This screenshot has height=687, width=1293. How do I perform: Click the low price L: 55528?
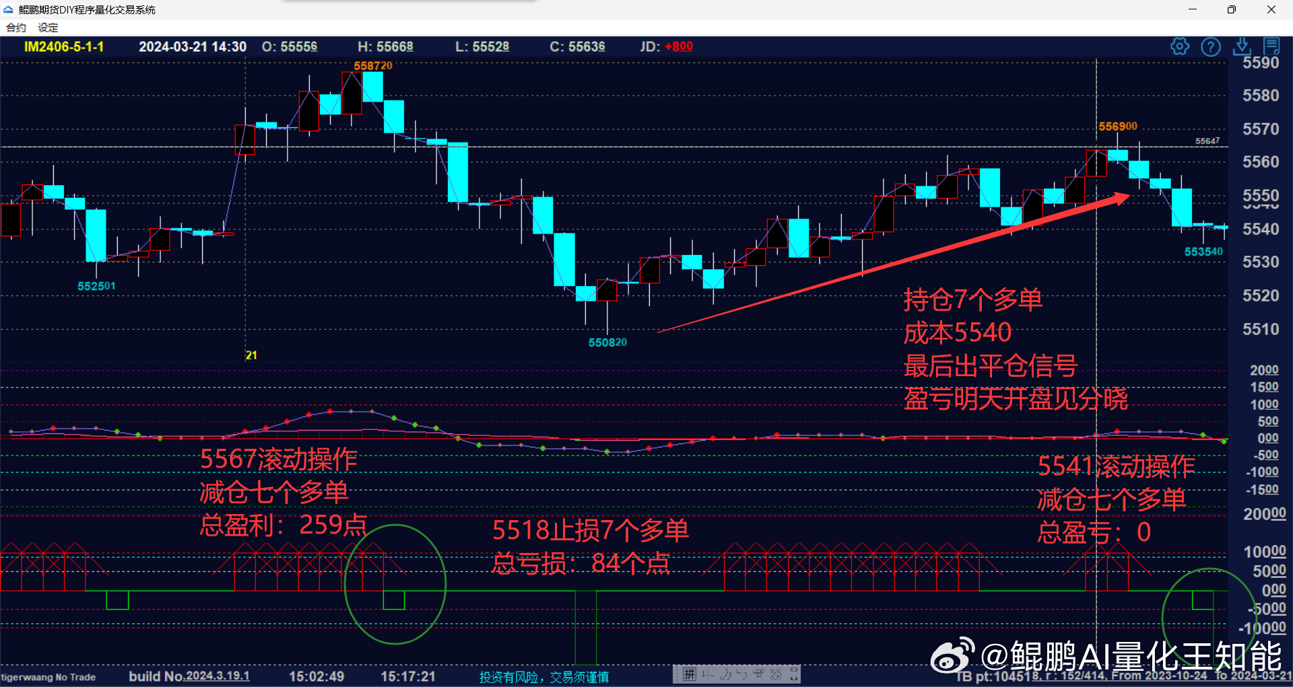point(482,46)
